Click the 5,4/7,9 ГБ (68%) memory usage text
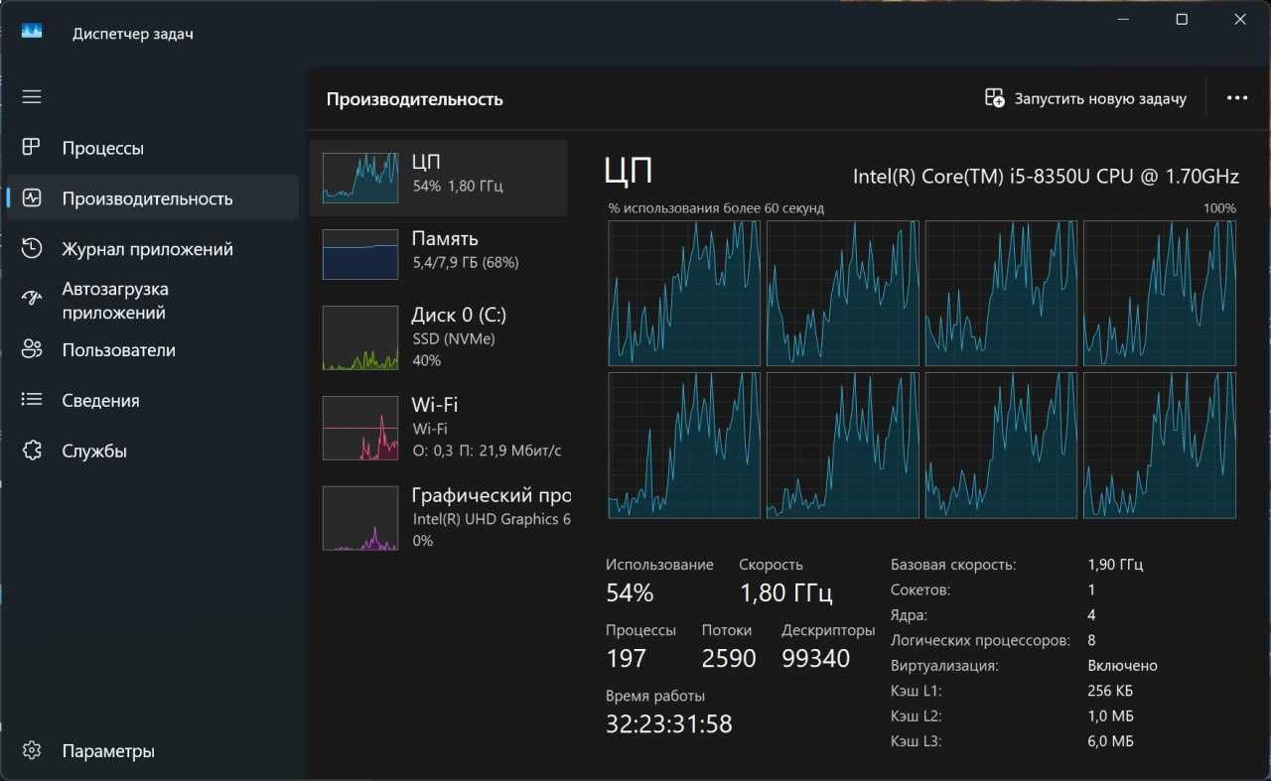The height and width of the screenshot is (781, 1271). 465,263
